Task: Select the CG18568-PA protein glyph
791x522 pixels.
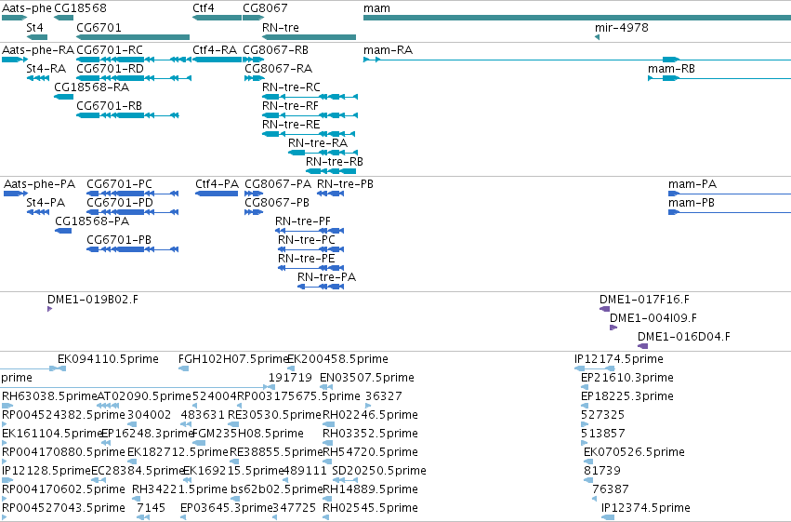Action: click(x=63, y=231)
